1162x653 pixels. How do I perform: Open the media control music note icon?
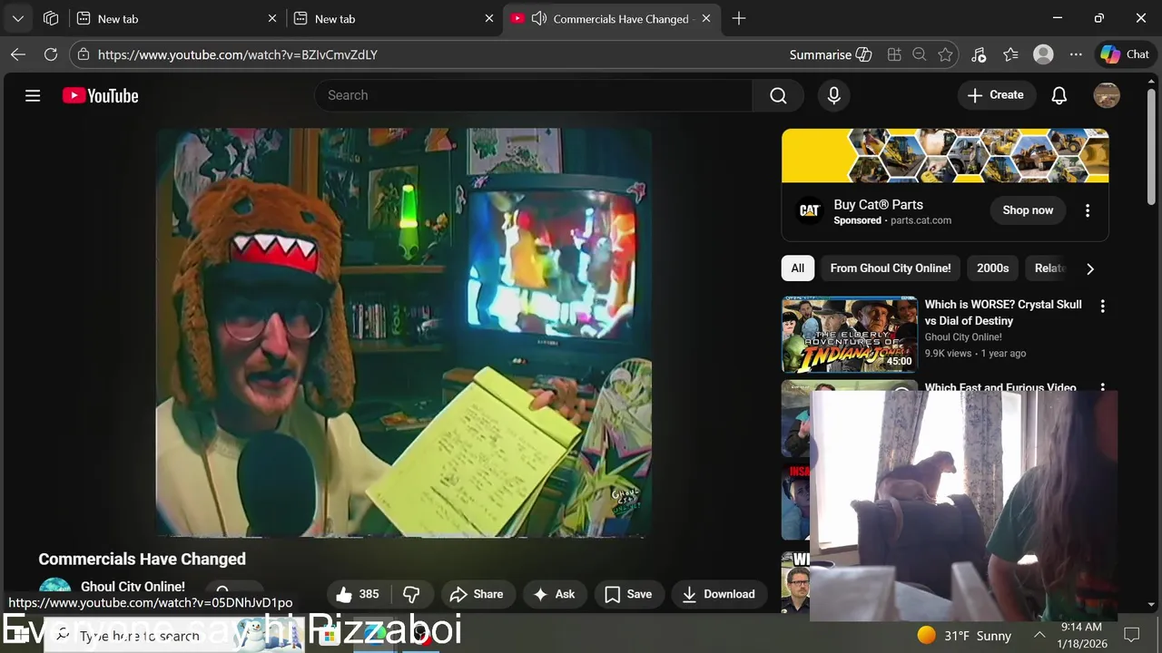pyautogui.click(x=978, y=54)
